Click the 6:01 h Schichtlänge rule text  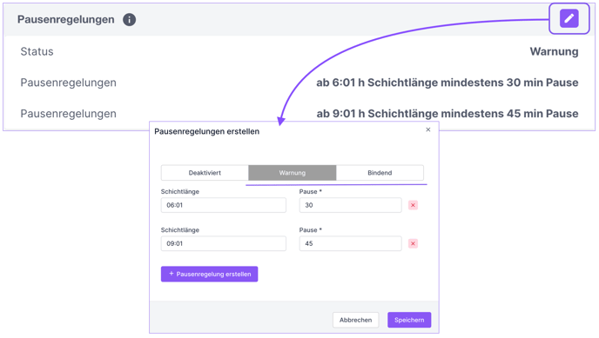tap(447, 83)
